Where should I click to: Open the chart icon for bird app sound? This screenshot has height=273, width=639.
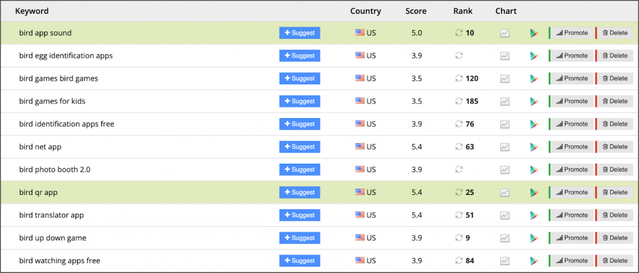click(504, 34)
